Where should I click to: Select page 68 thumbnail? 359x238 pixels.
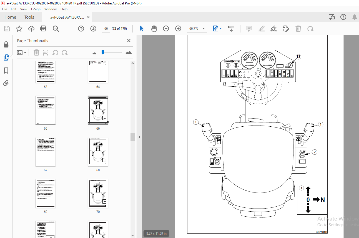98,152
